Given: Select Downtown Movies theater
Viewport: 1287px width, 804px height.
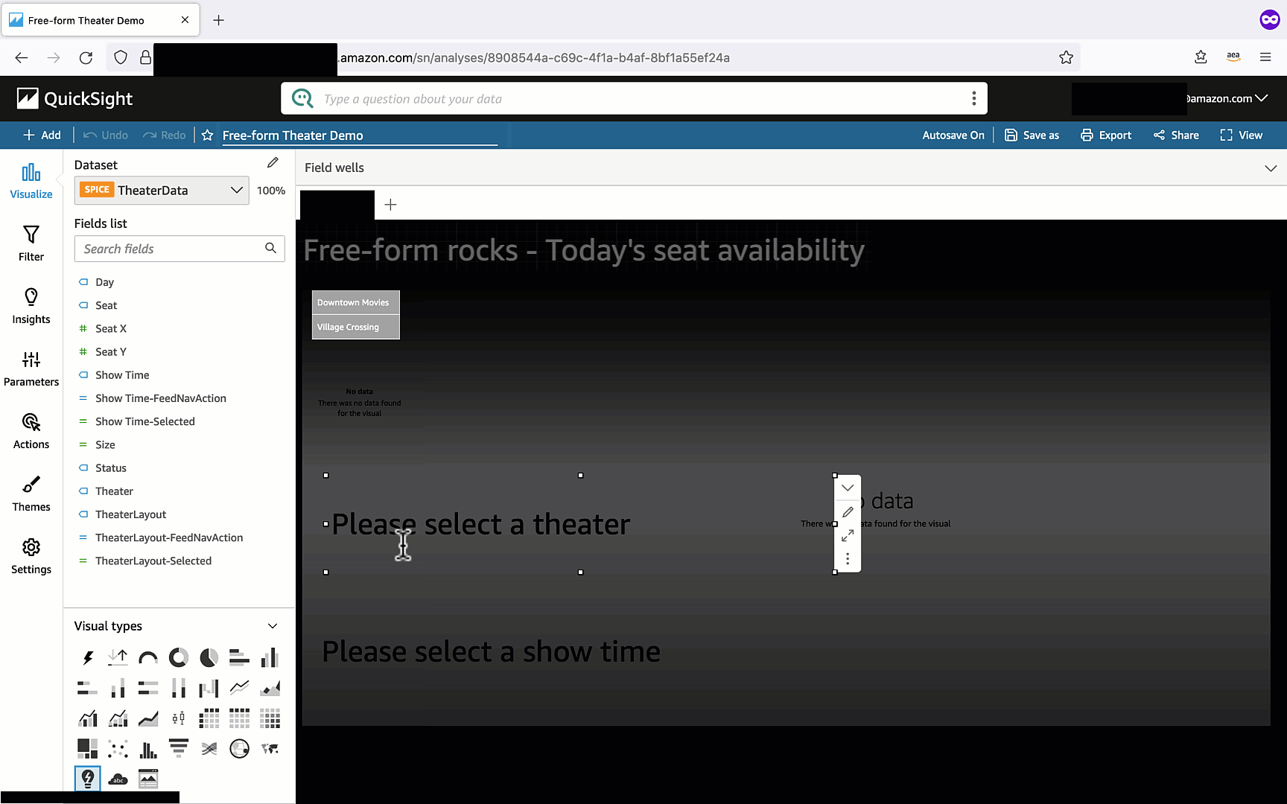Looking at the screenshot, I should coord(356,302).
